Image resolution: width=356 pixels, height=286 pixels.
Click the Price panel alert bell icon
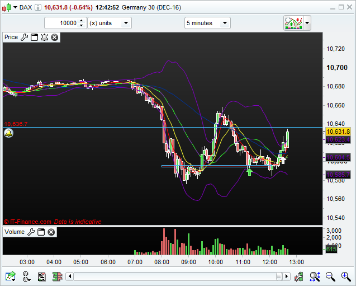coord(44,37)
